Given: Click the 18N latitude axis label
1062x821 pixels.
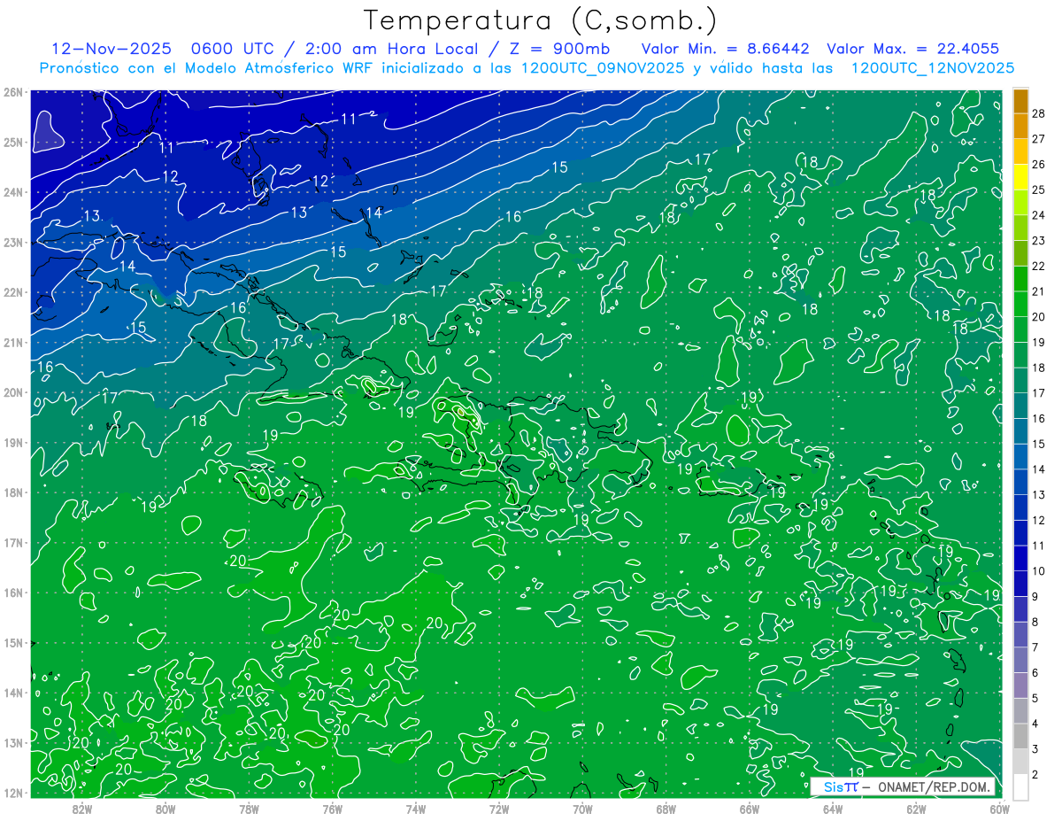Looking at the screenshot, I should (x=12, y=492).
